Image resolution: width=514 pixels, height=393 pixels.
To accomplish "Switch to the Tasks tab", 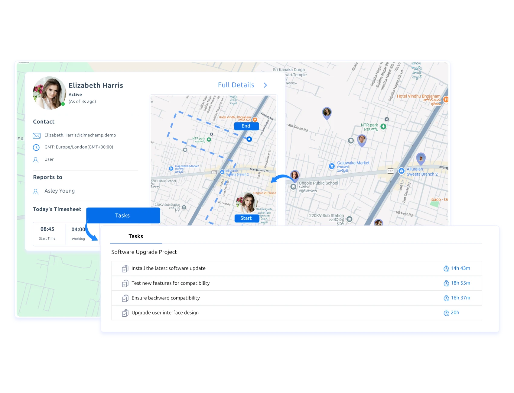I will pyautogui.click(x=136, y=236).
